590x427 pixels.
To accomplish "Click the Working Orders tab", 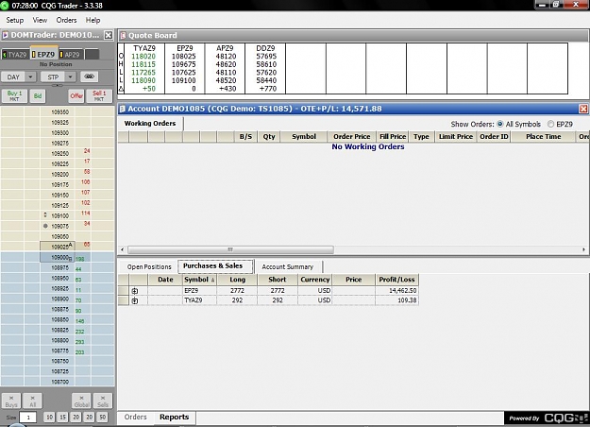I will click(x=150, y=123).
